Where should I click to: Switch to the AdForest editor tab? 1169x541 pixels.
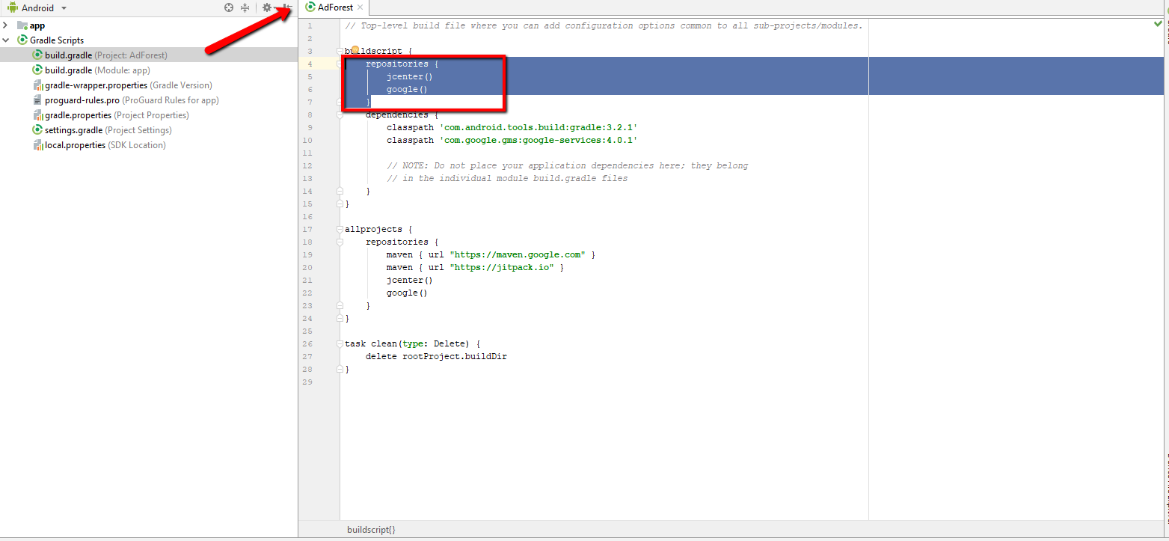tap(335, 7)
